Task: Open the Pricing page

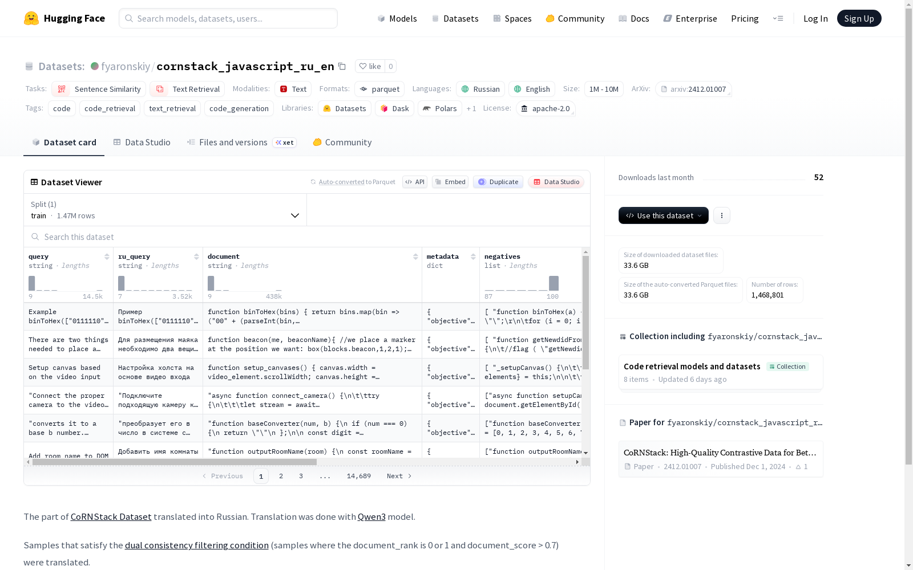Action: [x=745, y=18]
